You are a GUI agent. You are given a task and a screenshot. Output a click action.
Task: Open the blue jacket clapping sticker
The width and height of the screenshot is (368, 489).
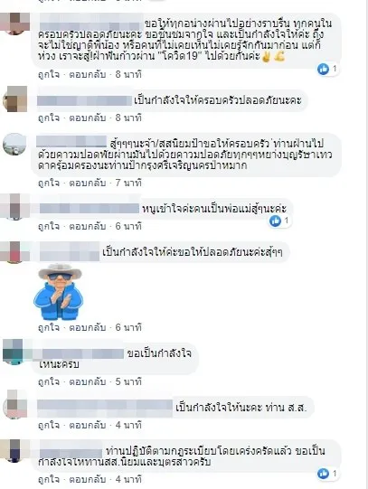pyautogui.click(x=59, y=292)
